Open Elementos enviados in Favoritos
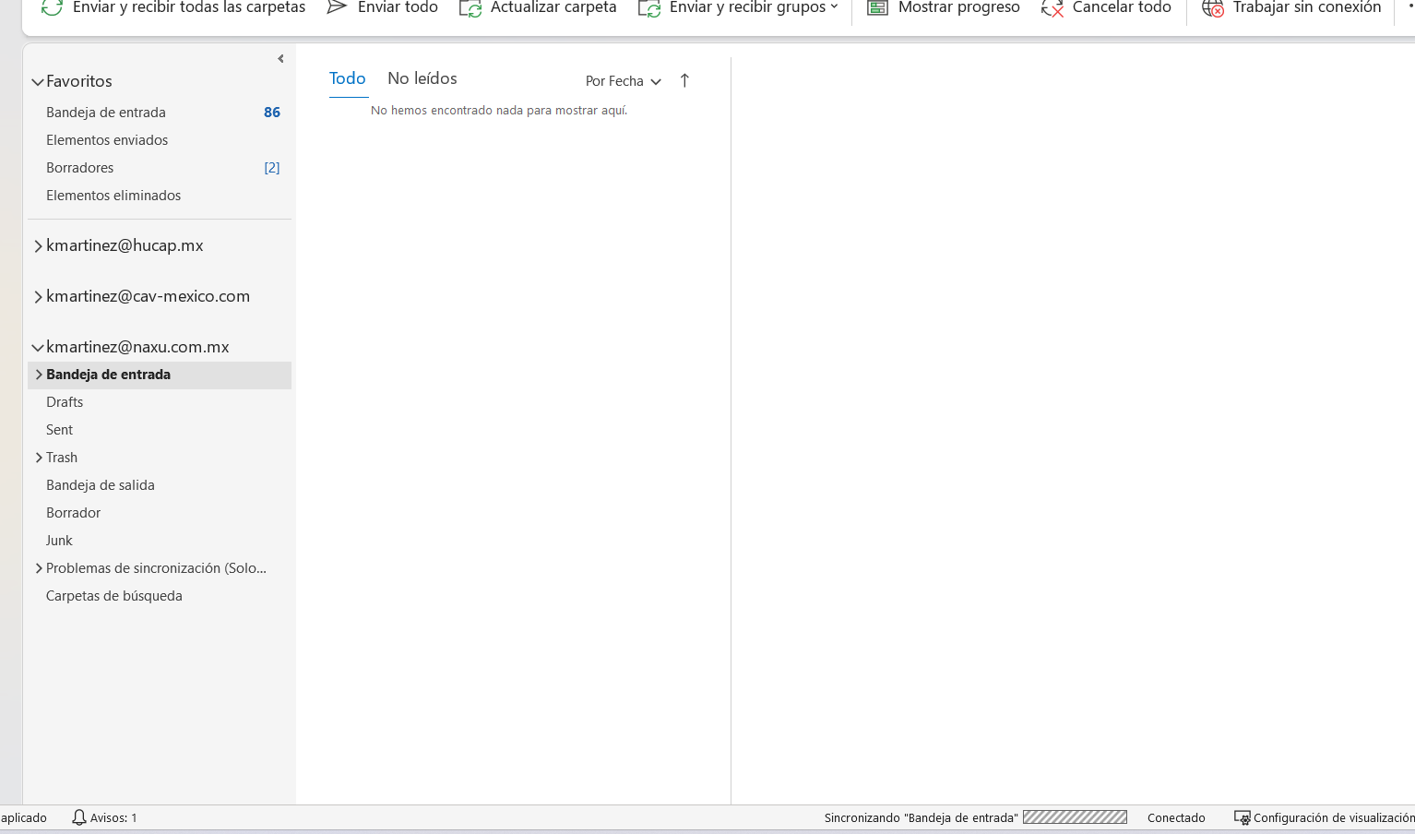1415x834 pixels. [x=107, y=140]
